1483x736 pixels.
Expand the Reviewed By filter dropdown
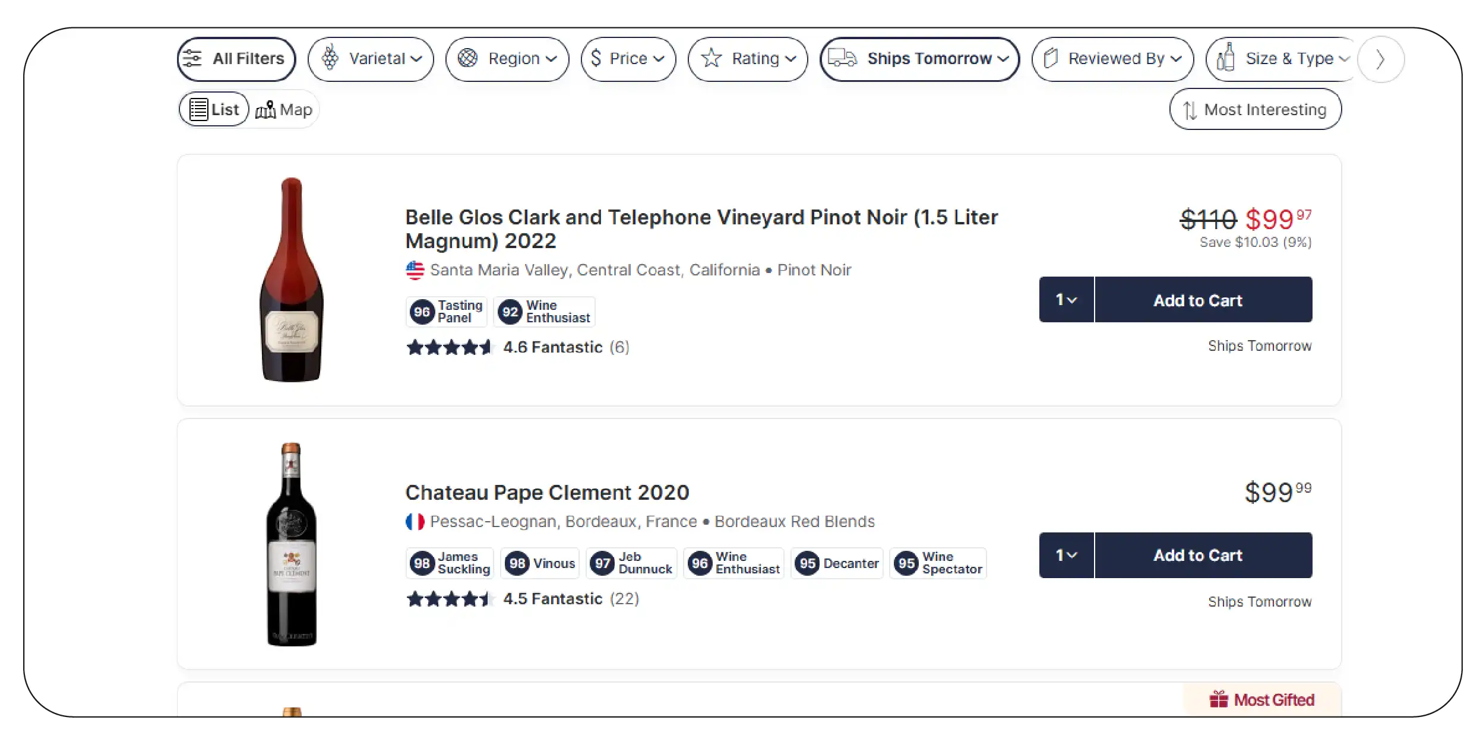tap(1111, 58)
